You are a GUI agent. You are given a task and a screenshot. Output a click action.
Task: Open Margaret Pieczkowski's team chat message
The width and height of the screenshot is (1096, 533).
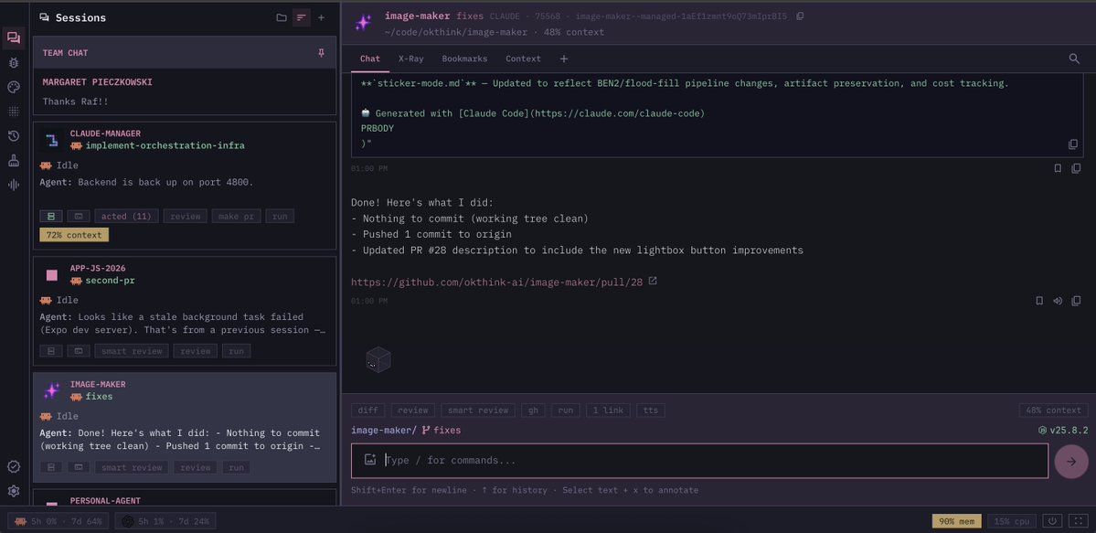tap(185, 91)
